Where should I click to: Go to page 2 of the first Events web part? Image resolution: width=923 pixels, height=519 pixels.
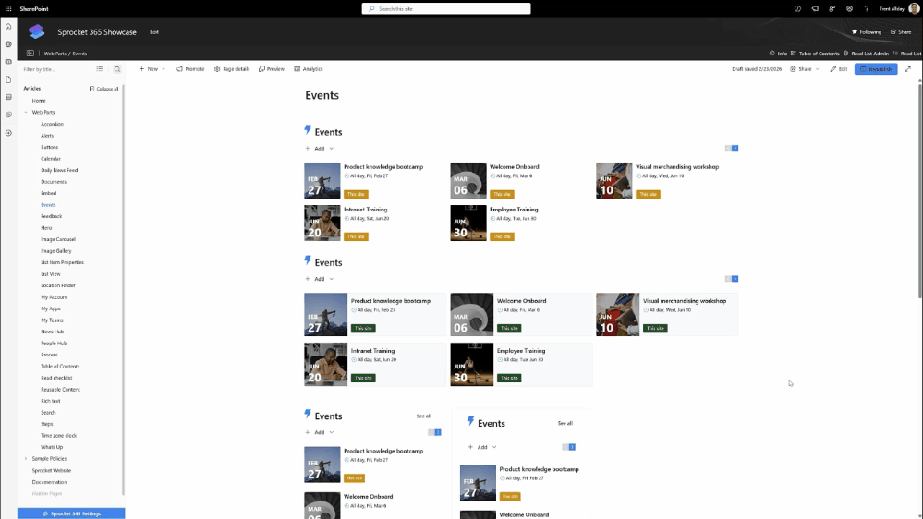[x=735, y=149]
